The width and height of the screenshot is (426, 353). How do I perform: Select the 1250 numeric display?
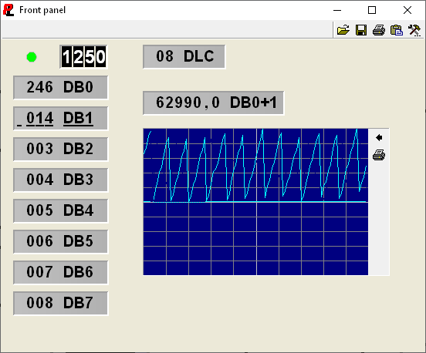(83, 57)
